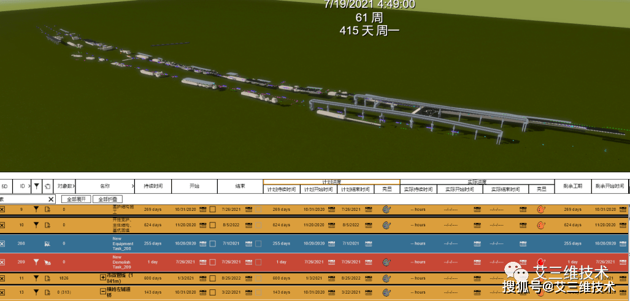The width and height of the screenshot is (630, 301).
Task: Click the 实际进度 group header
Action: point(477,182)
